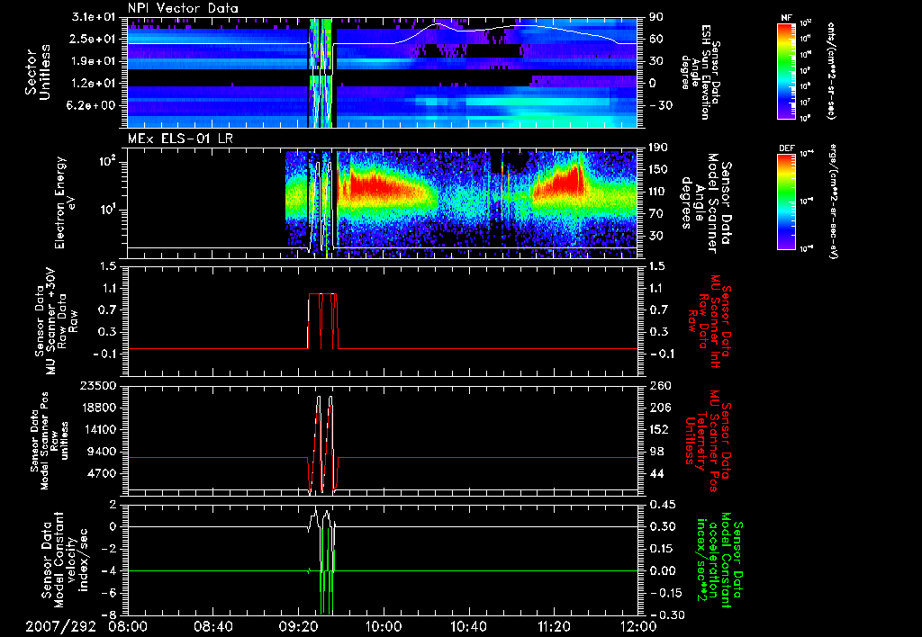Click the "90" sun elevation tick label
Image resolution: width=922 pixels, height=637 pixels.
(656, 17)
